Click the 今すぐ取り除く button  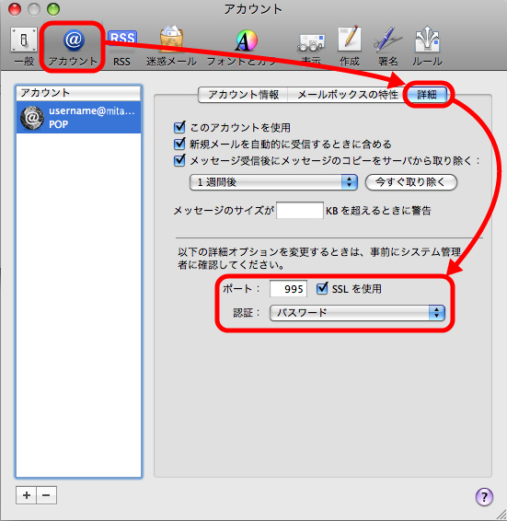click(411, 182)
